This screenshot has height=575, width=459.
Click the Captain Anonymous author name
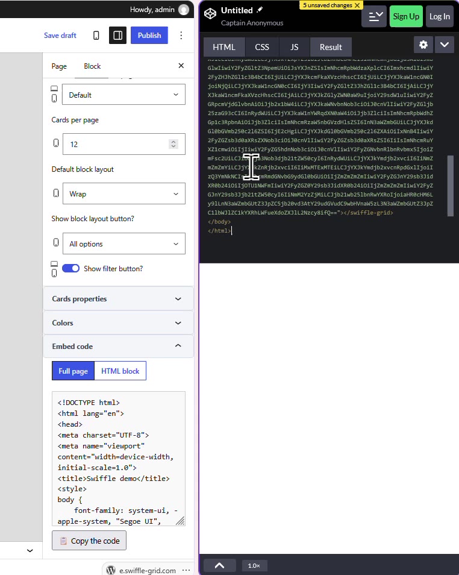point(252,23)
